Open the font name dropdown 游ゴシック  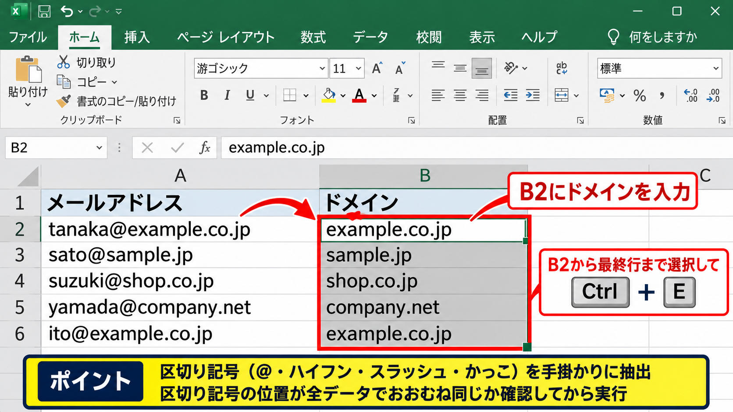click(322, 68)
